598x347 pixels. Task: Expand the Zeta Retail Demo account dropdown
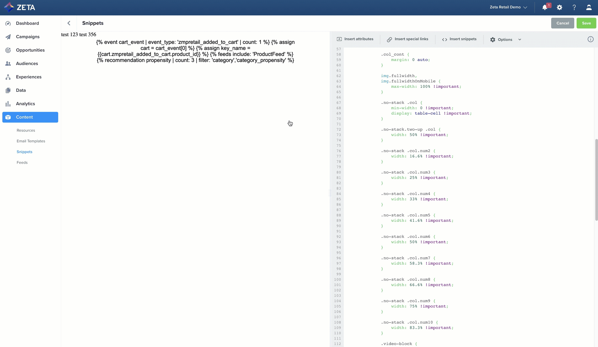(508, 7)
